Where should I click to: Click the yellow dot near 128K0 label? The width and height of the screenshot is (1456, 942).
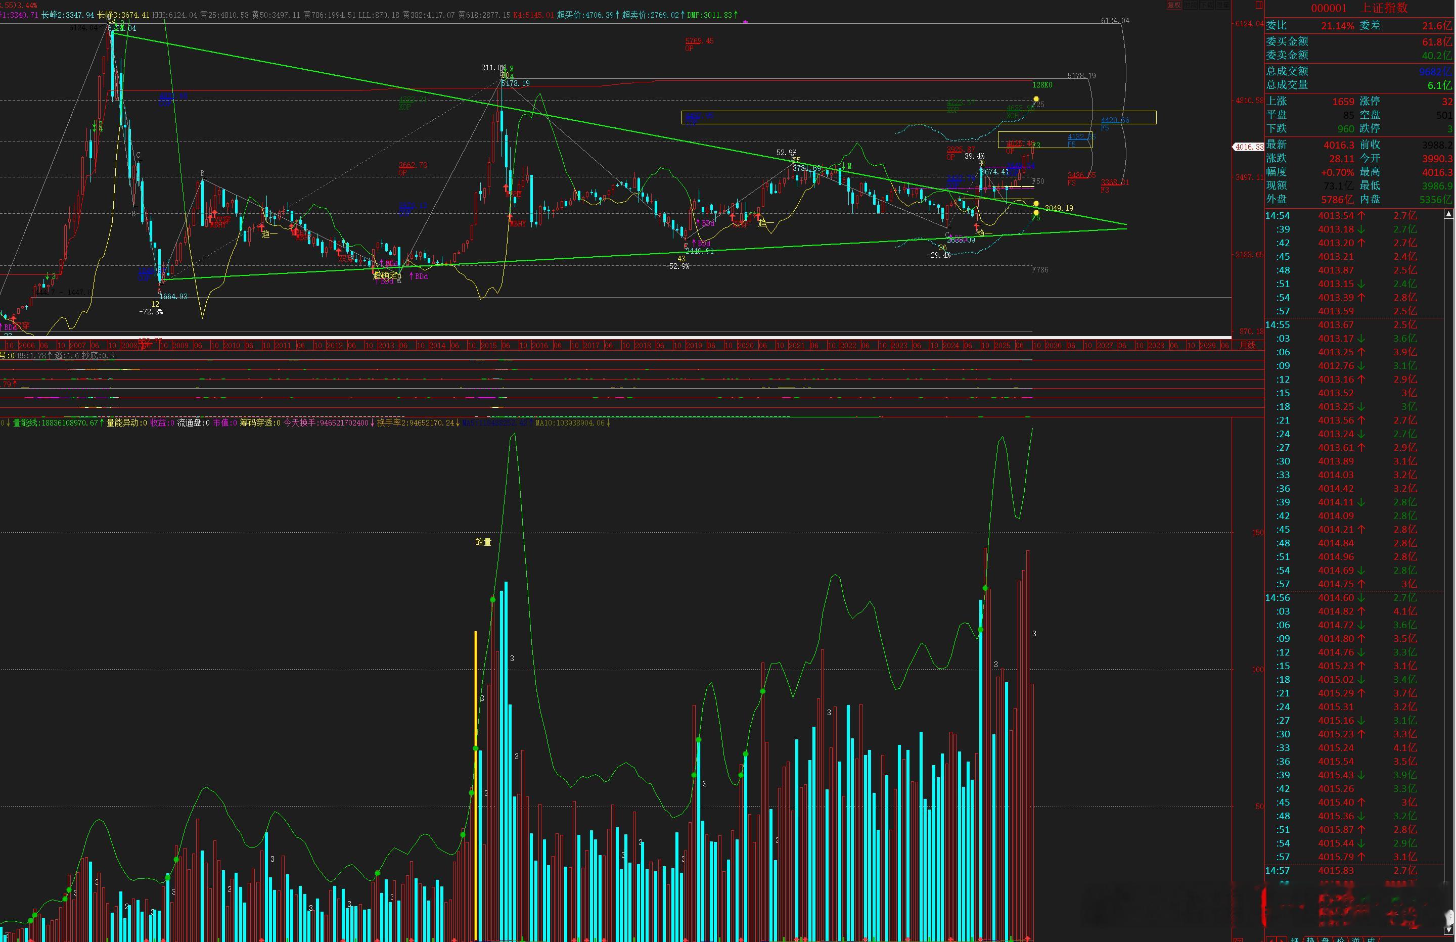(x=1036, y=99)
